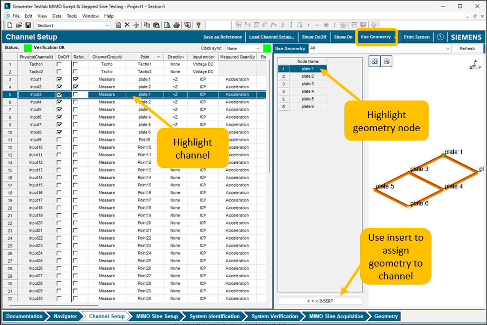Open the Point column header filter arrow
Viewport: 487px width, 325px height.
coord(159,57)
